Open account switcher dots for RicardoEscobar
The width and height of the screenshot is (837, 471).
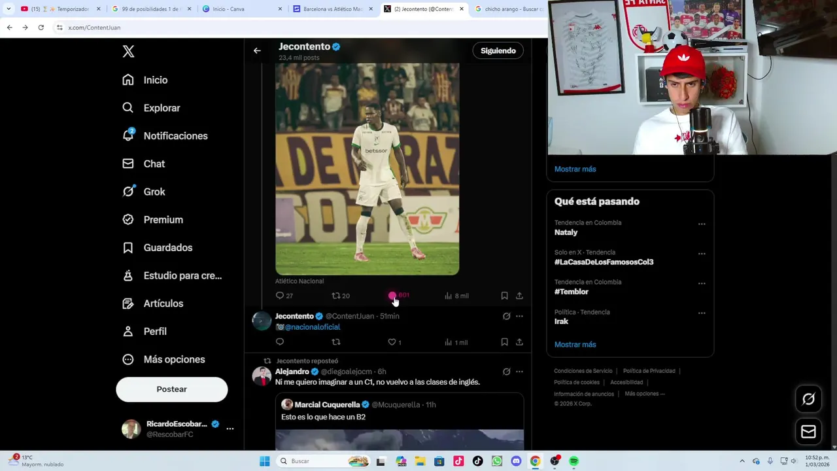230,428
